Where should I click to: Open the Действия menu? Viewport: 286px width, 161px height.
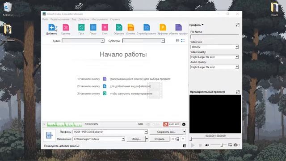(x=84, y=19)
